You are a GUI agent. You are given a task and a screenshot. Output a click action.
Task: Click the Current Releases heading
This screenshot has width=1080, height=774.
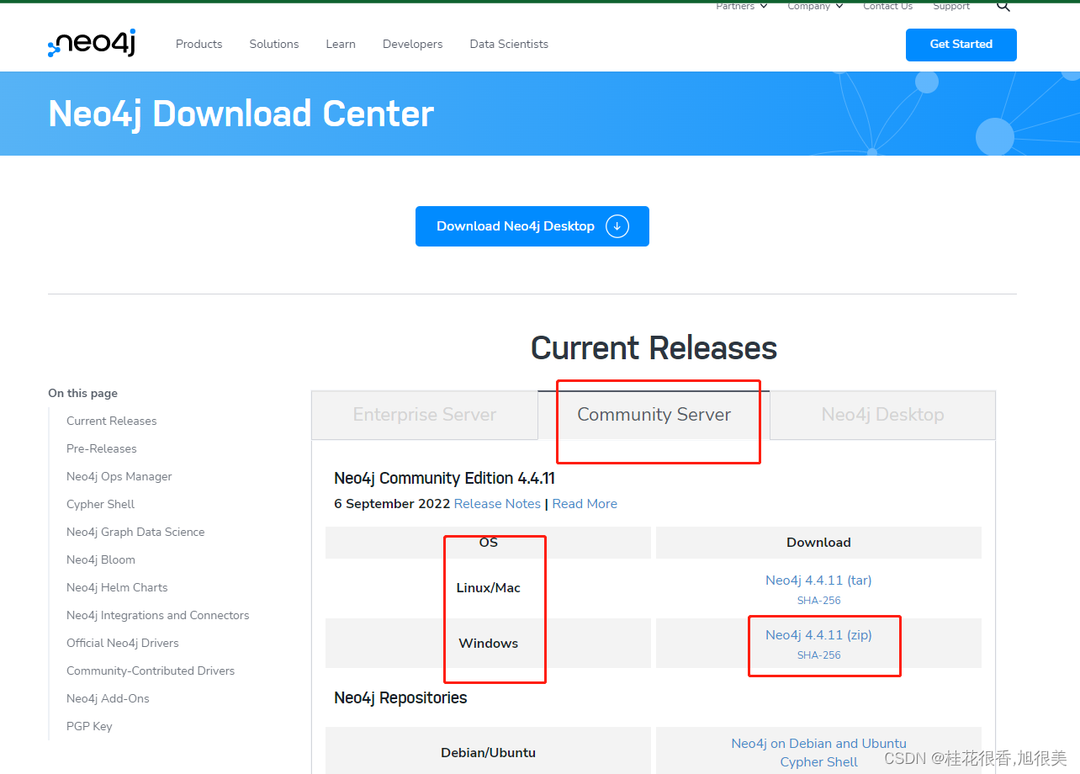pos(654,347)
